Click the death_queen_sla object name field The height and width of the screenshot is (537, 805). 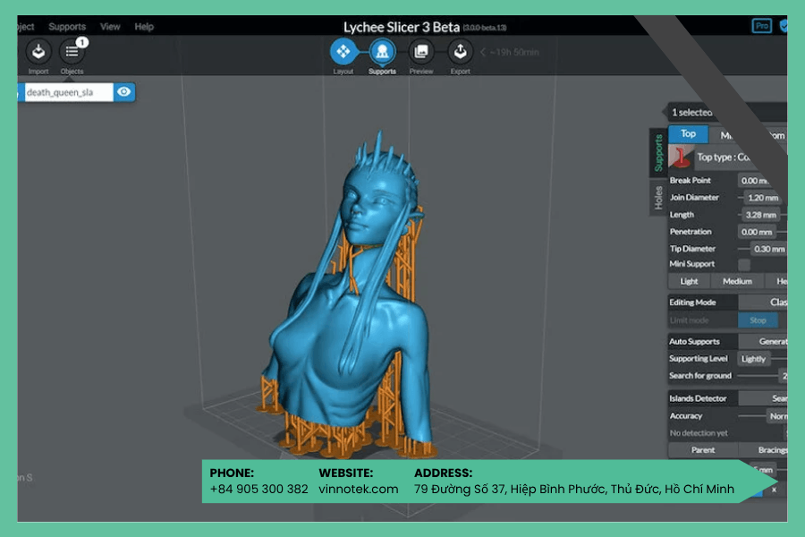click(x=69, y=92)
